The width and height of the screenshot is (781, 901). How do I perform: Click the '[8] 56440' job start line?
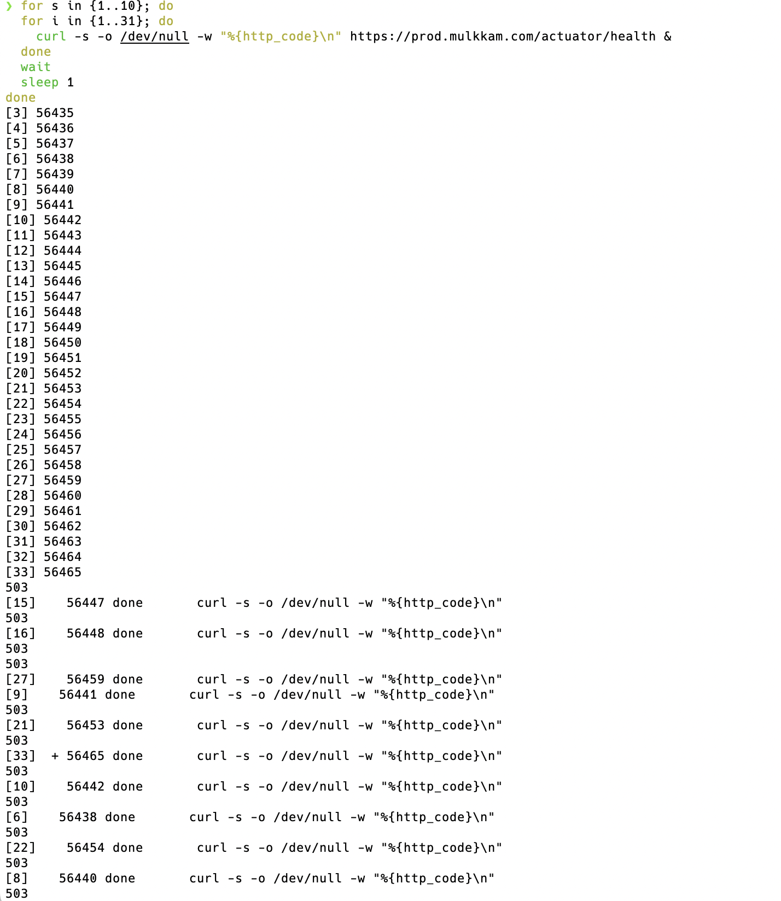[39, 189]
